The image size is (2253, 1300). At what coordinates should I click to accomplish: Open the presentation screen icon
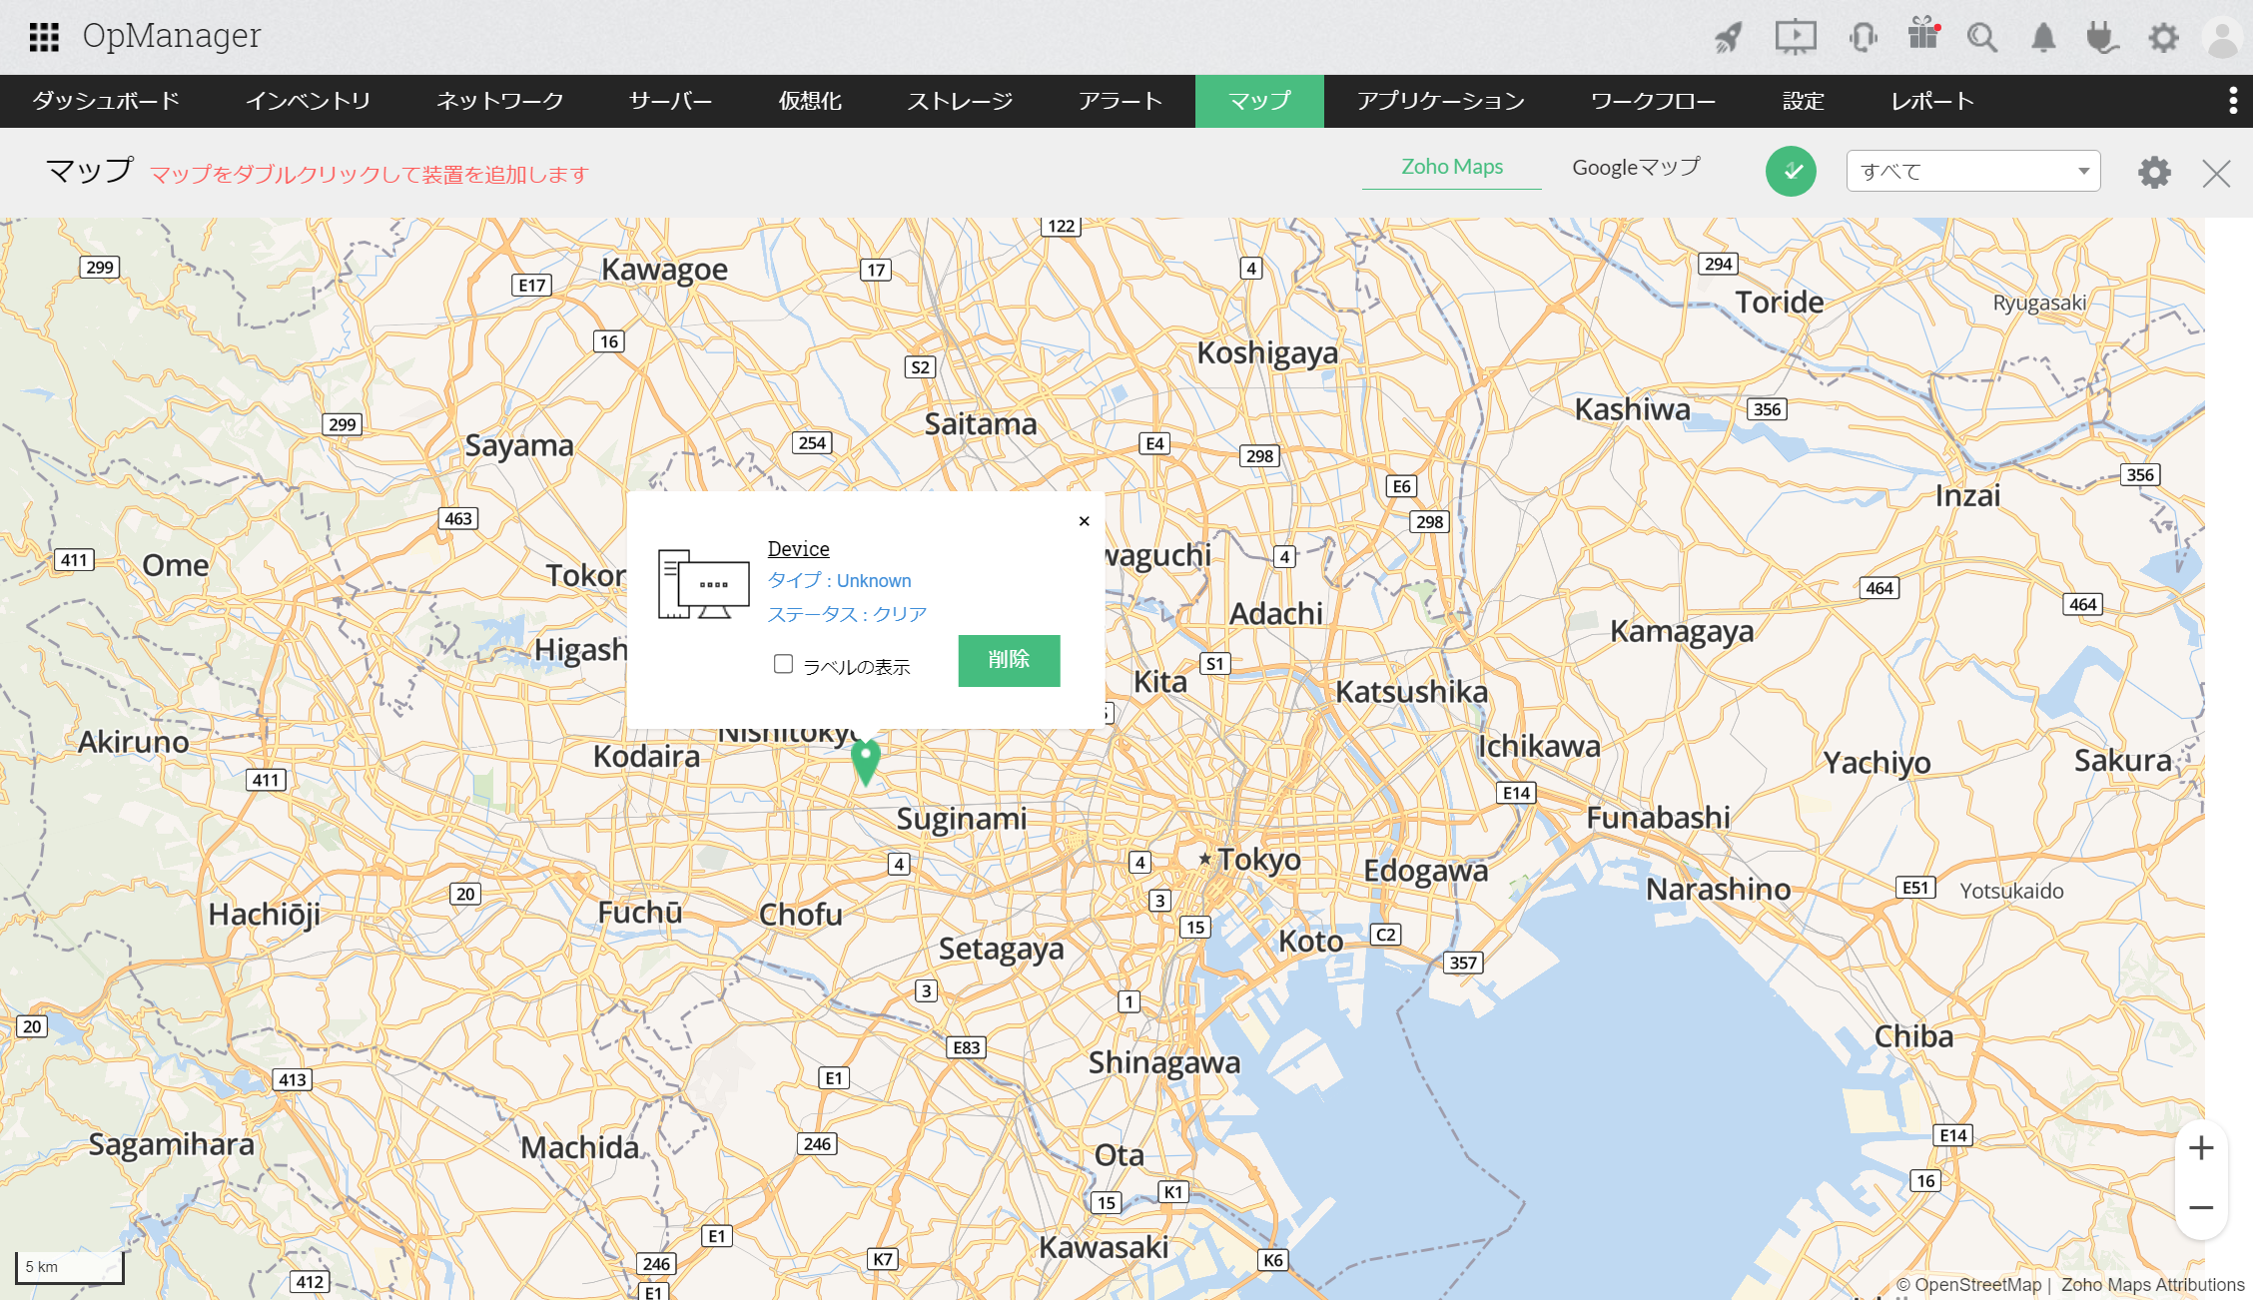pyautogui.click(x=1795, y=38)
